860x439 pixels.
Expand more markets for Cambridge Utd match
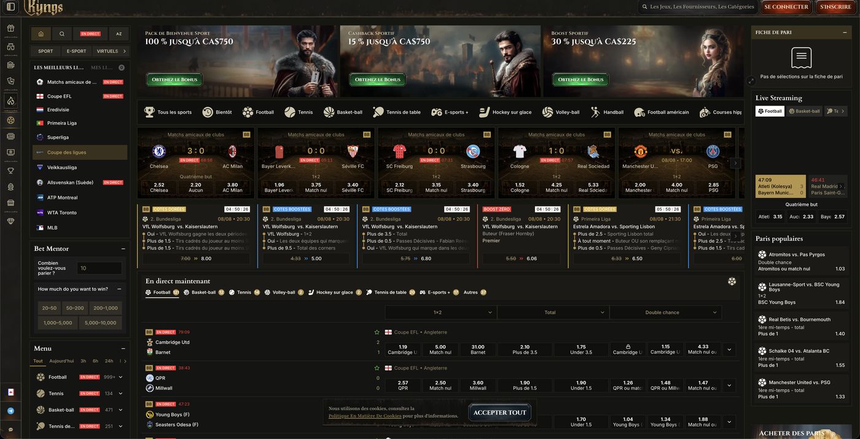pyautogui.click(x=729, y=349)
